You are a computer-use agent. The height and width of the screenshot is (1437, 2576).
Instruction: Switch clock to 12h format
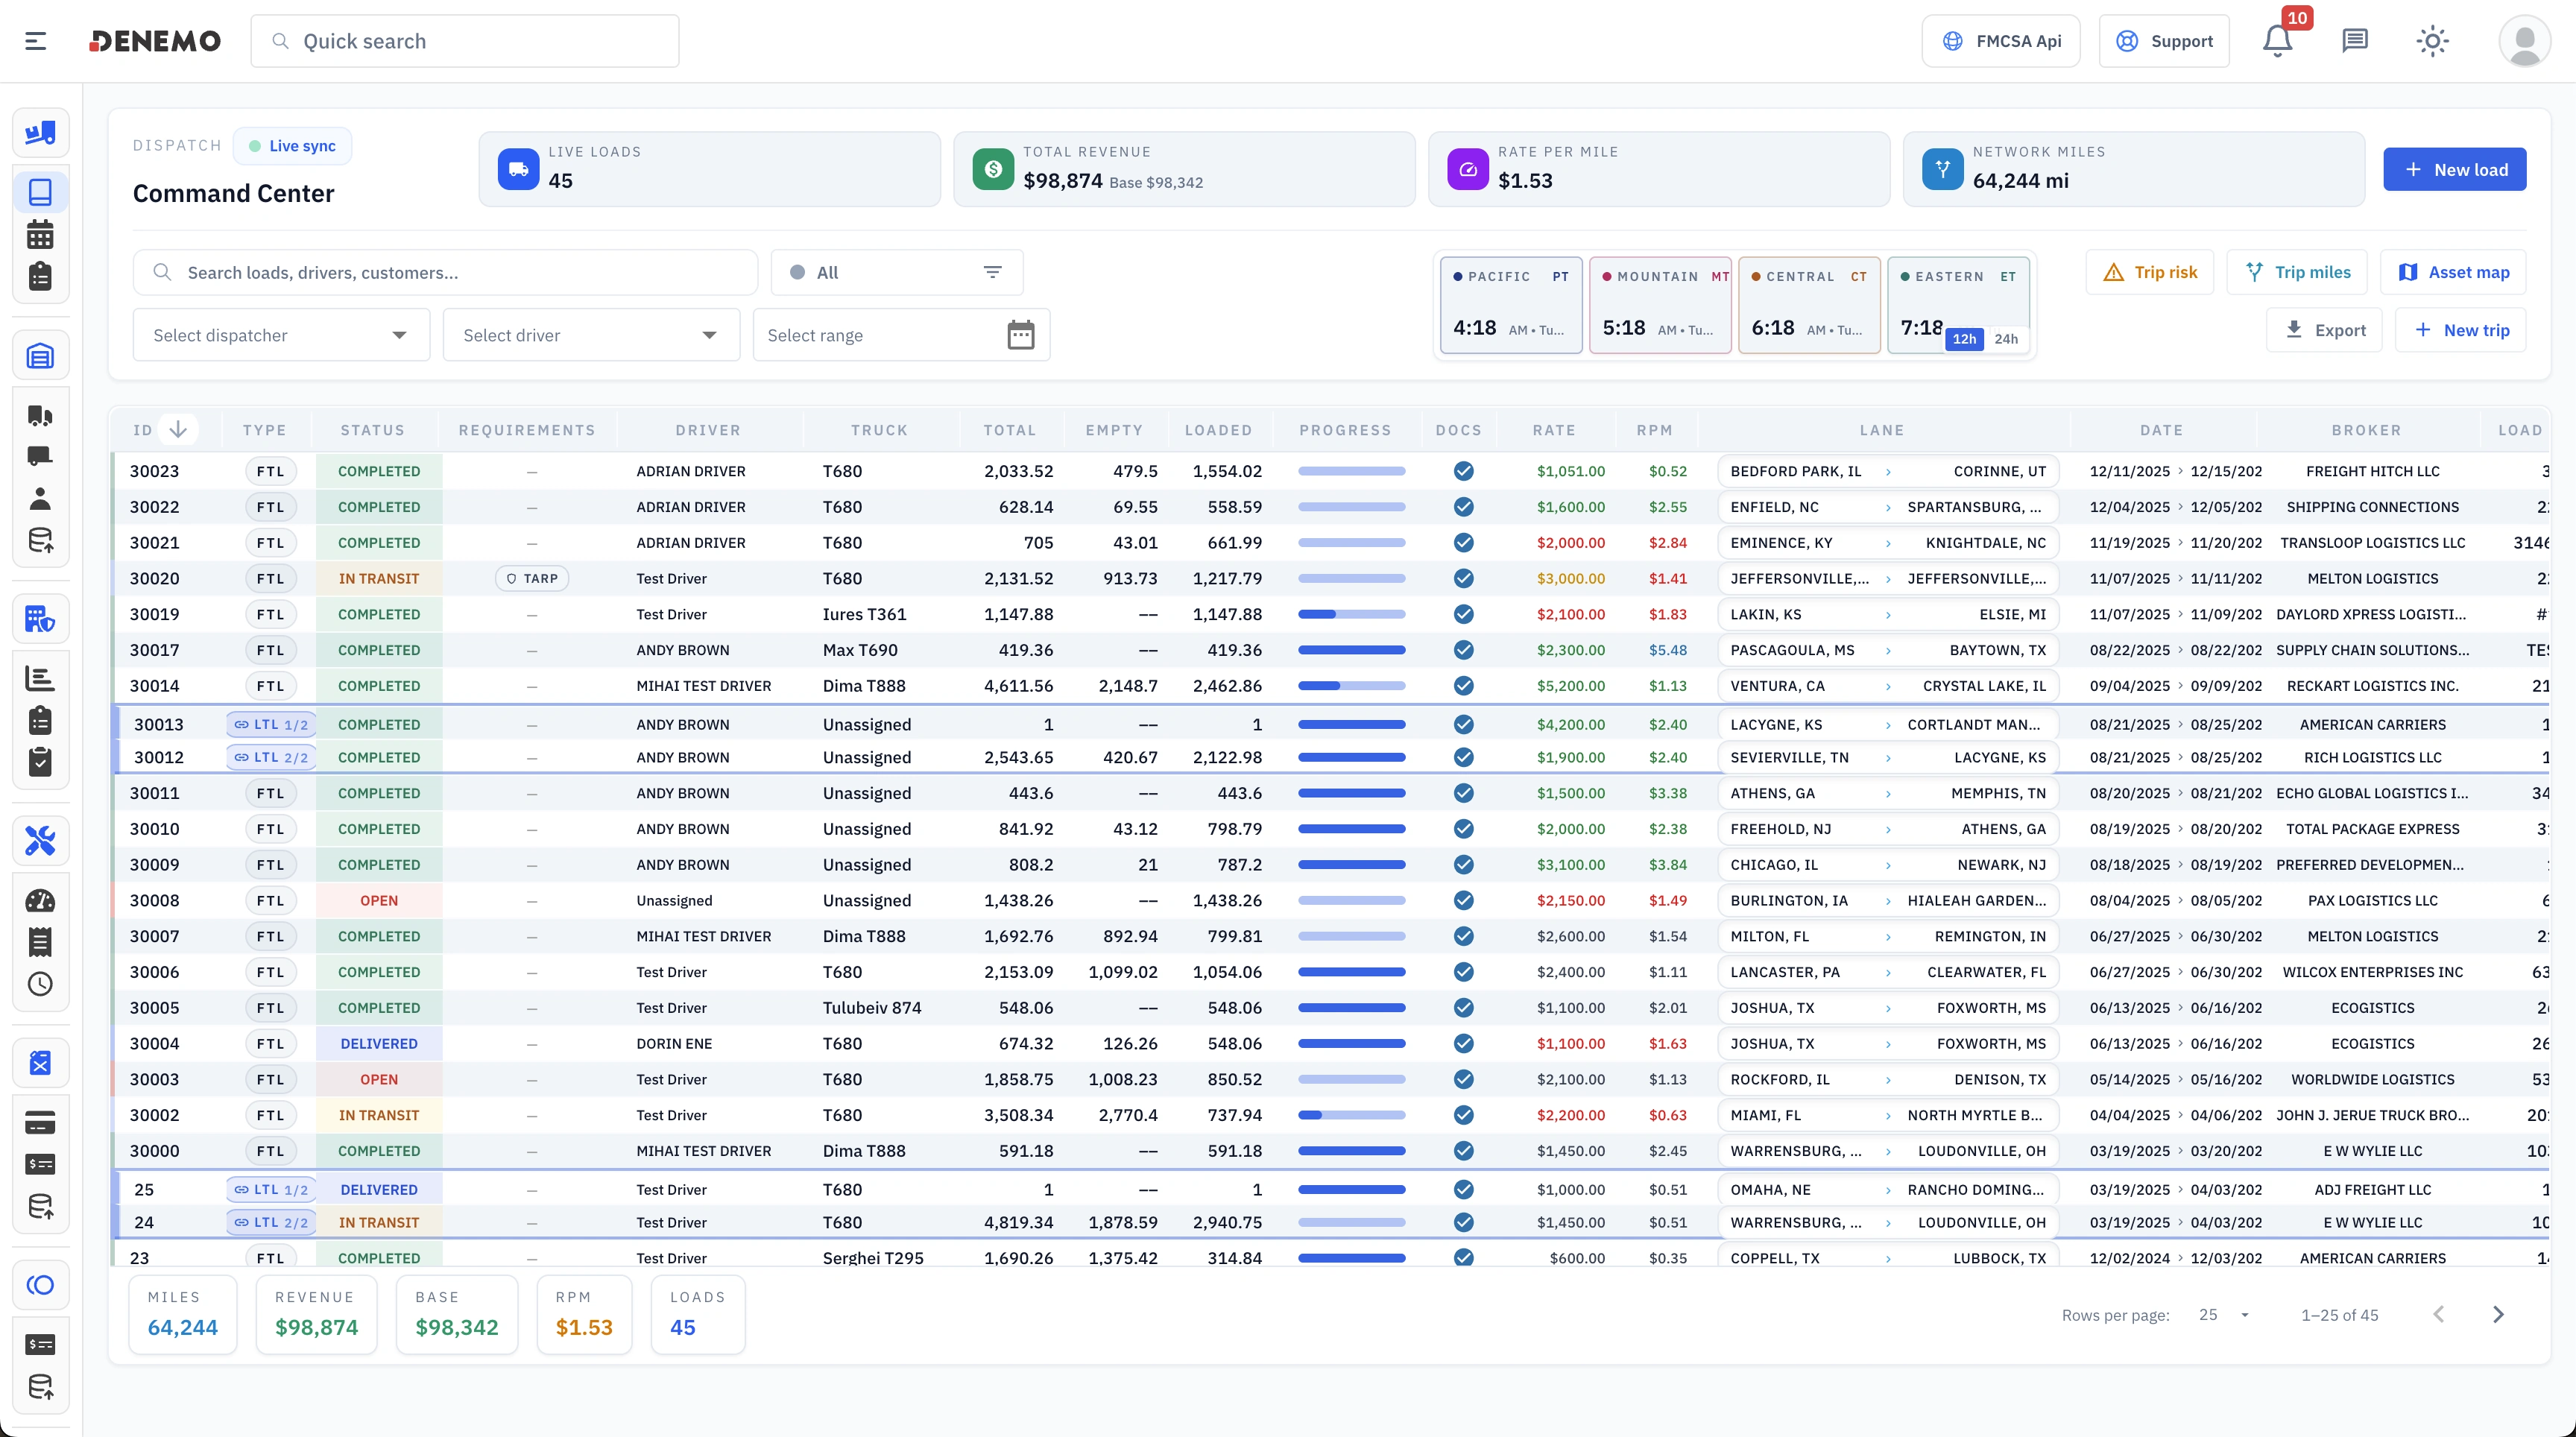pyautogui.click(x=1964, y=339)
